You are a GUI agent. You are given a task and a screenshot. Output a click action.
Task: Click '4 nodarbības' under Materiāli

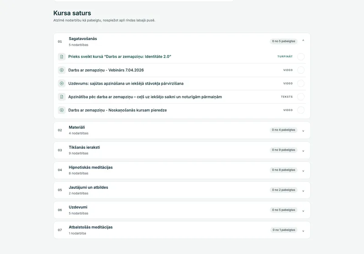pos(78,133)
